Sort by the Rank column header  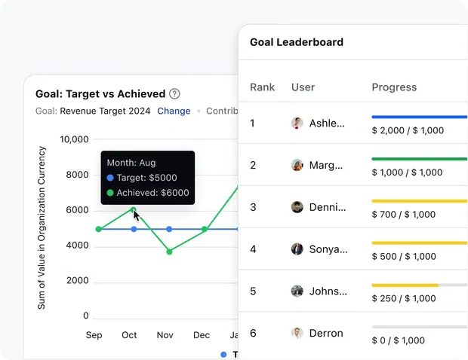(x=263, y=87)
